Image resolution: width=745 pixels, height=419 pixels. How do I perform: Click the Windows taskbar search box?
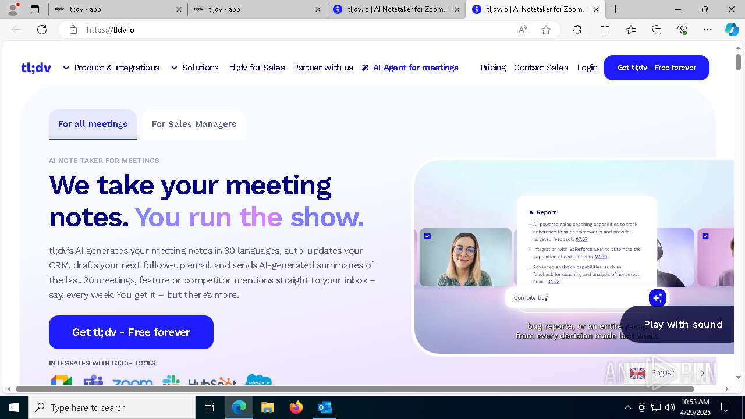[112, 407]
